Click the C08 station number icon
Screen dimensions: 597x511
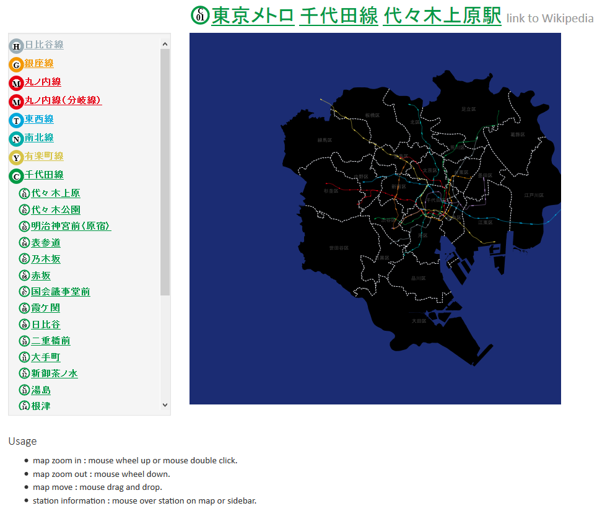pyautogui.click(x=24, y=308)
